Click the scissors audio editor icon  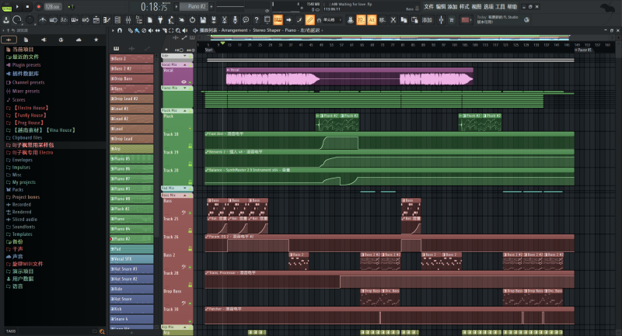pos(224,20)
